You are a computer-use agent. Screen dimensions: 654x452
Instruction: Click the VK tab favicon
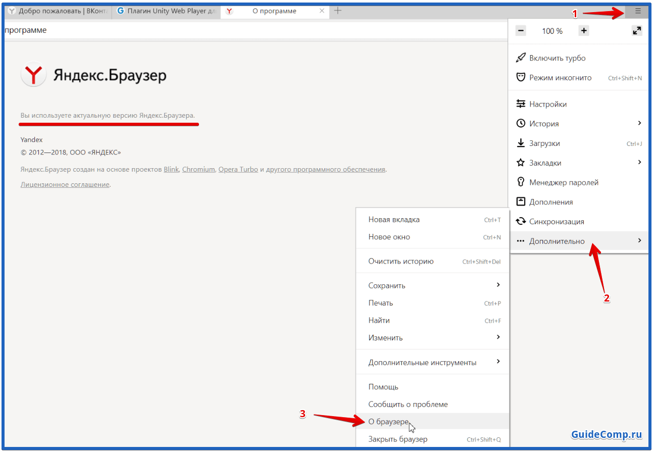click(x=12, y=11)
